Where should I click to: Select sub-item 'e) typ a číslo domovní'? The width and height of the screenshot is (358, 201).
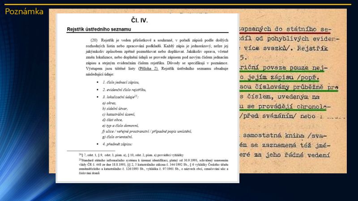click(120, 126)
